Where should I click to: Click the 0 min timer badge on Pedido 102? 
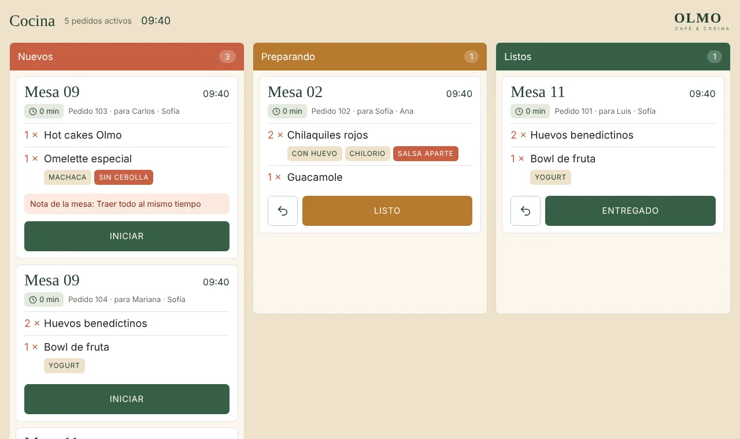point(287,111)
